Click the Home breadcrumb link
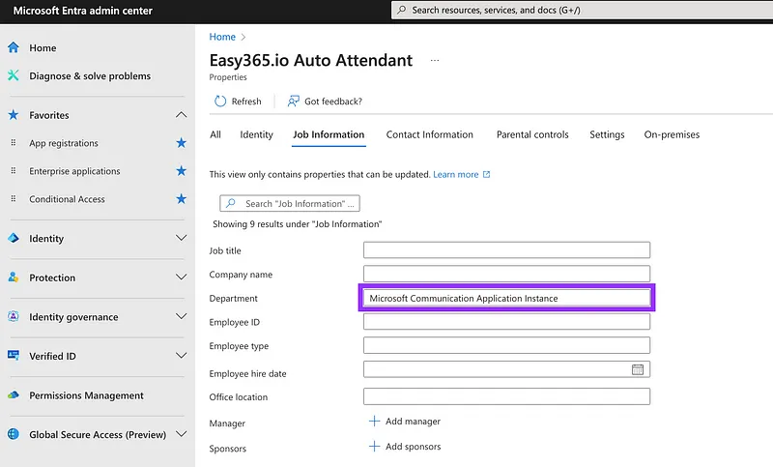The image size is (773, 467). (222, 37)
